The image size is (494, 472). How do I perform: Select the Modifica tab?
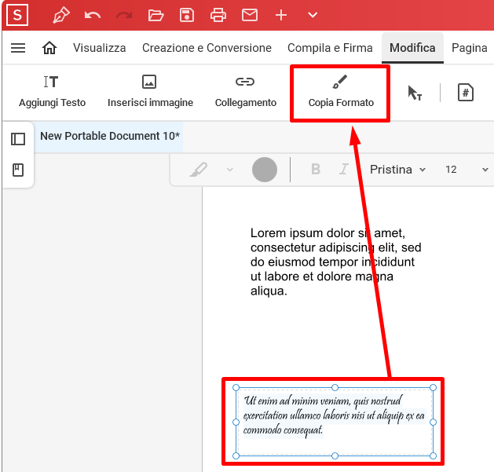pyautogui.click(x=412, y=48)
